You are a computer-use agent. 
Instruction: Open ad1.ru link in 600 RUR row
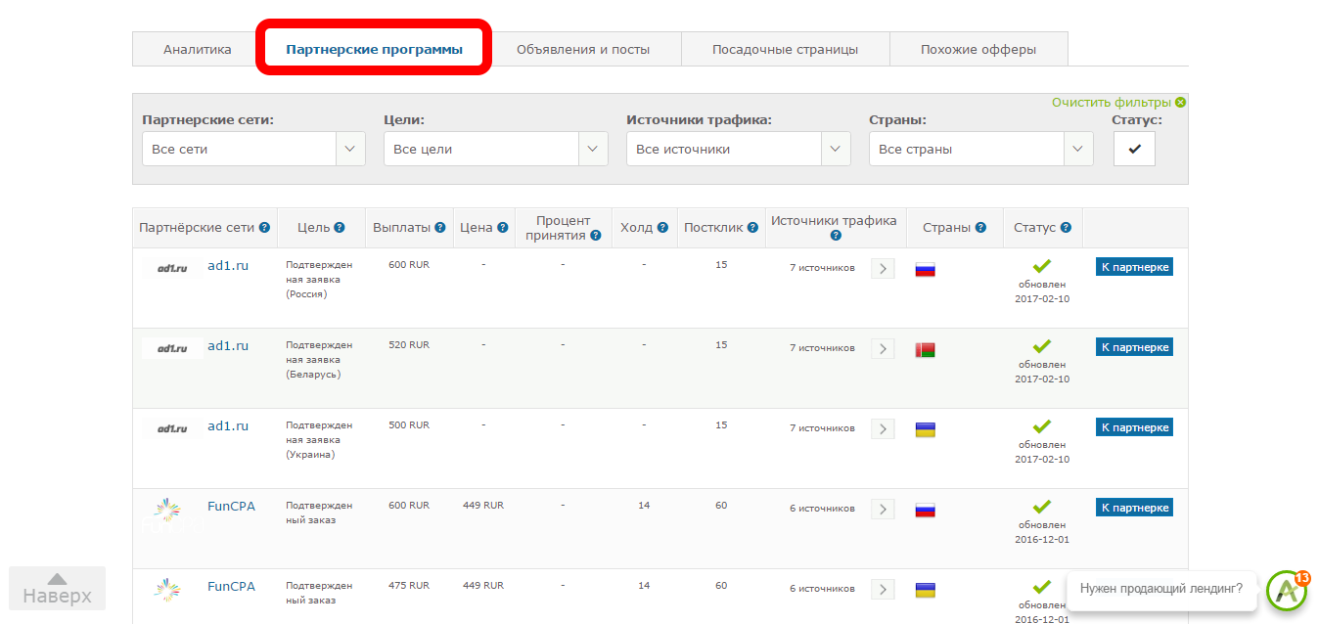228,265
